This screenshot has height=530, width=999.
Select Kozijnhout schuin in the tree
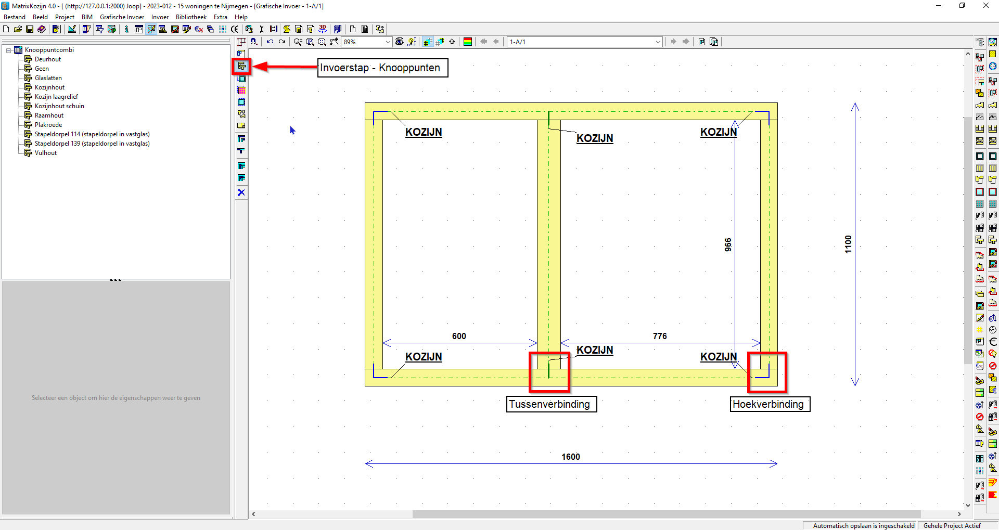pyautogui.click(x=59, y=106)
